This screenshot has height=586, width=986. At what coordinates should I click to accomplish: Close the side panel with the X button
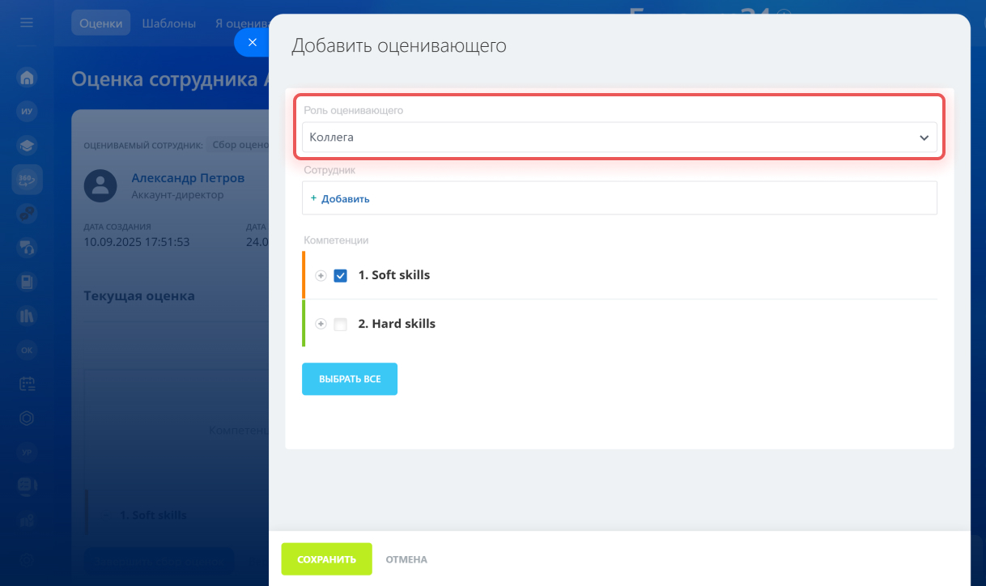(253, 43)
